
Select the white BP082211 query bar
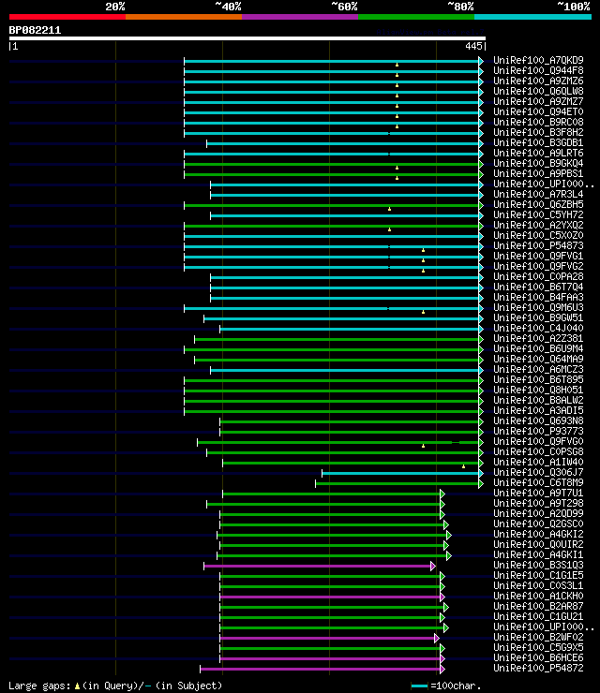point(247,38)
